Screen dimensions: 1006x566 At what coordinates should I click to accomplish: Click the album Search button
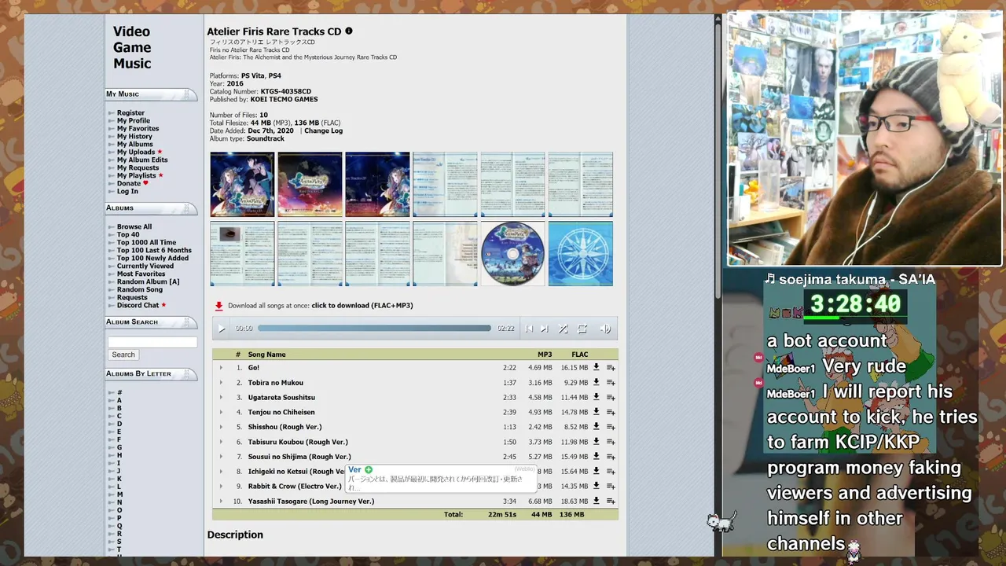pos(123,355)
